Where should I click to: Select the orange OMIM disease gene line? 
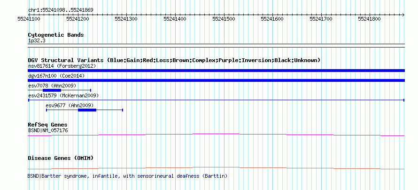pyautogui.click(x=216, y=168)
